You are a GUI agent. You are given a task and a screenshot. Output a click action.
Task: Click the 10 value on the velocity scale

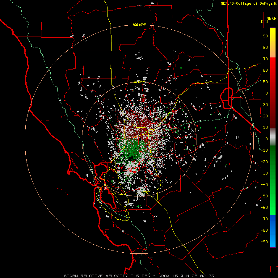[x=265, y=128]
